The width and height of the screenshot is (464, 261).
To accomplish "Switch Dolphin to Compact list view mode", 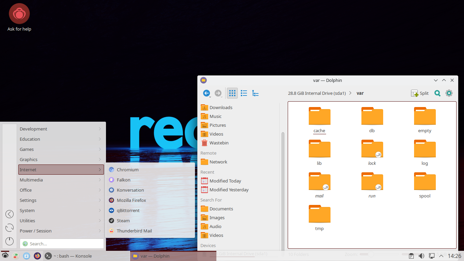I will pyautogui.click(x=244, y=93).
